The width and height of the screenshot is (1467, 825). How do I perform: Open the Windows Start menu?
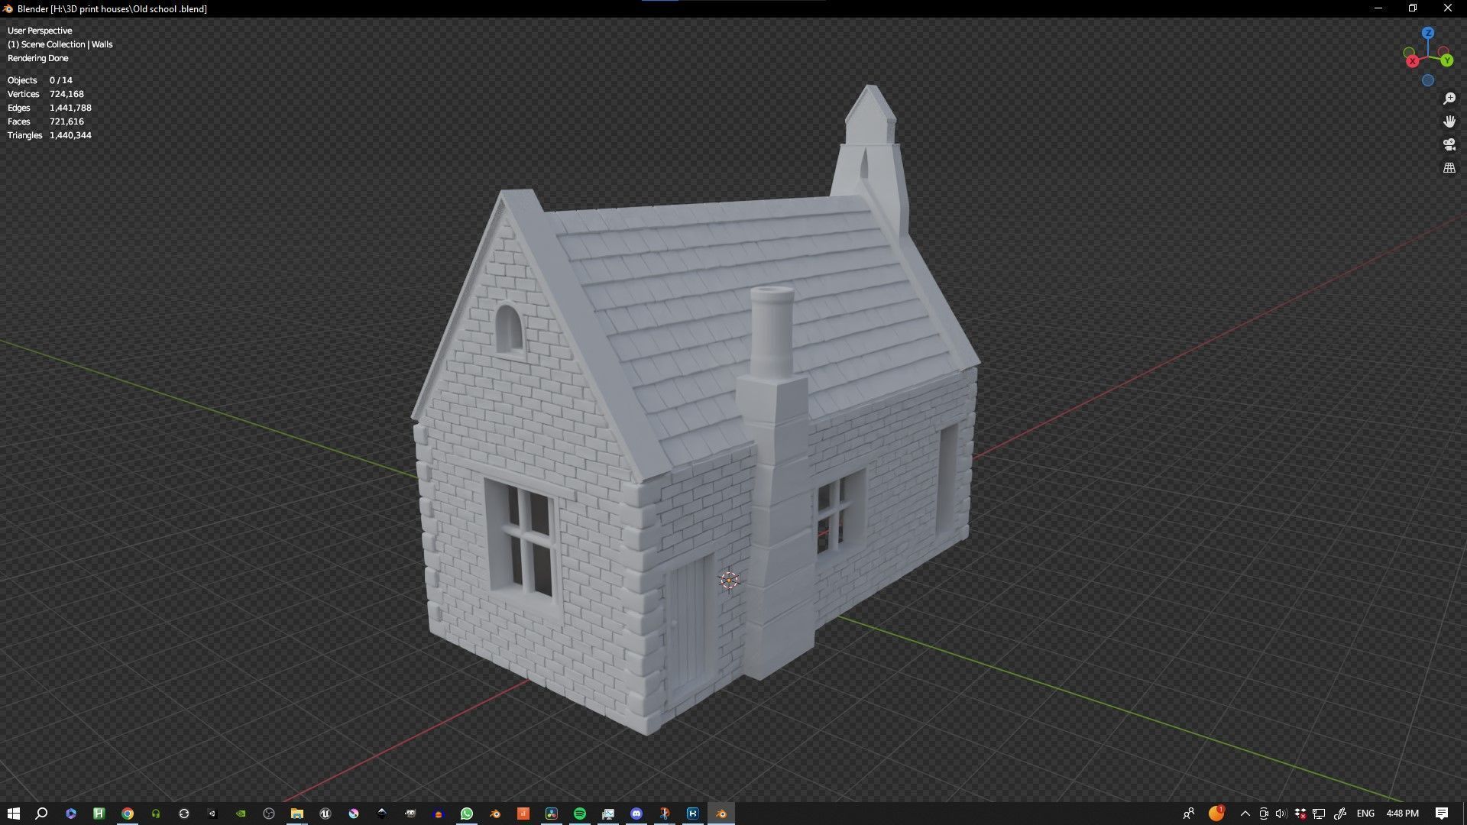click(13, 814)
